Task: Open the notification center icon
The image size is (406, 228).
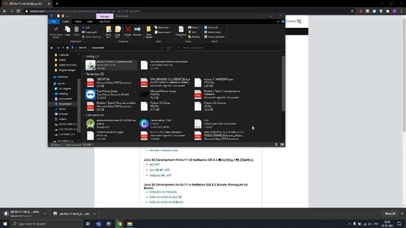Action: point(399,224)
